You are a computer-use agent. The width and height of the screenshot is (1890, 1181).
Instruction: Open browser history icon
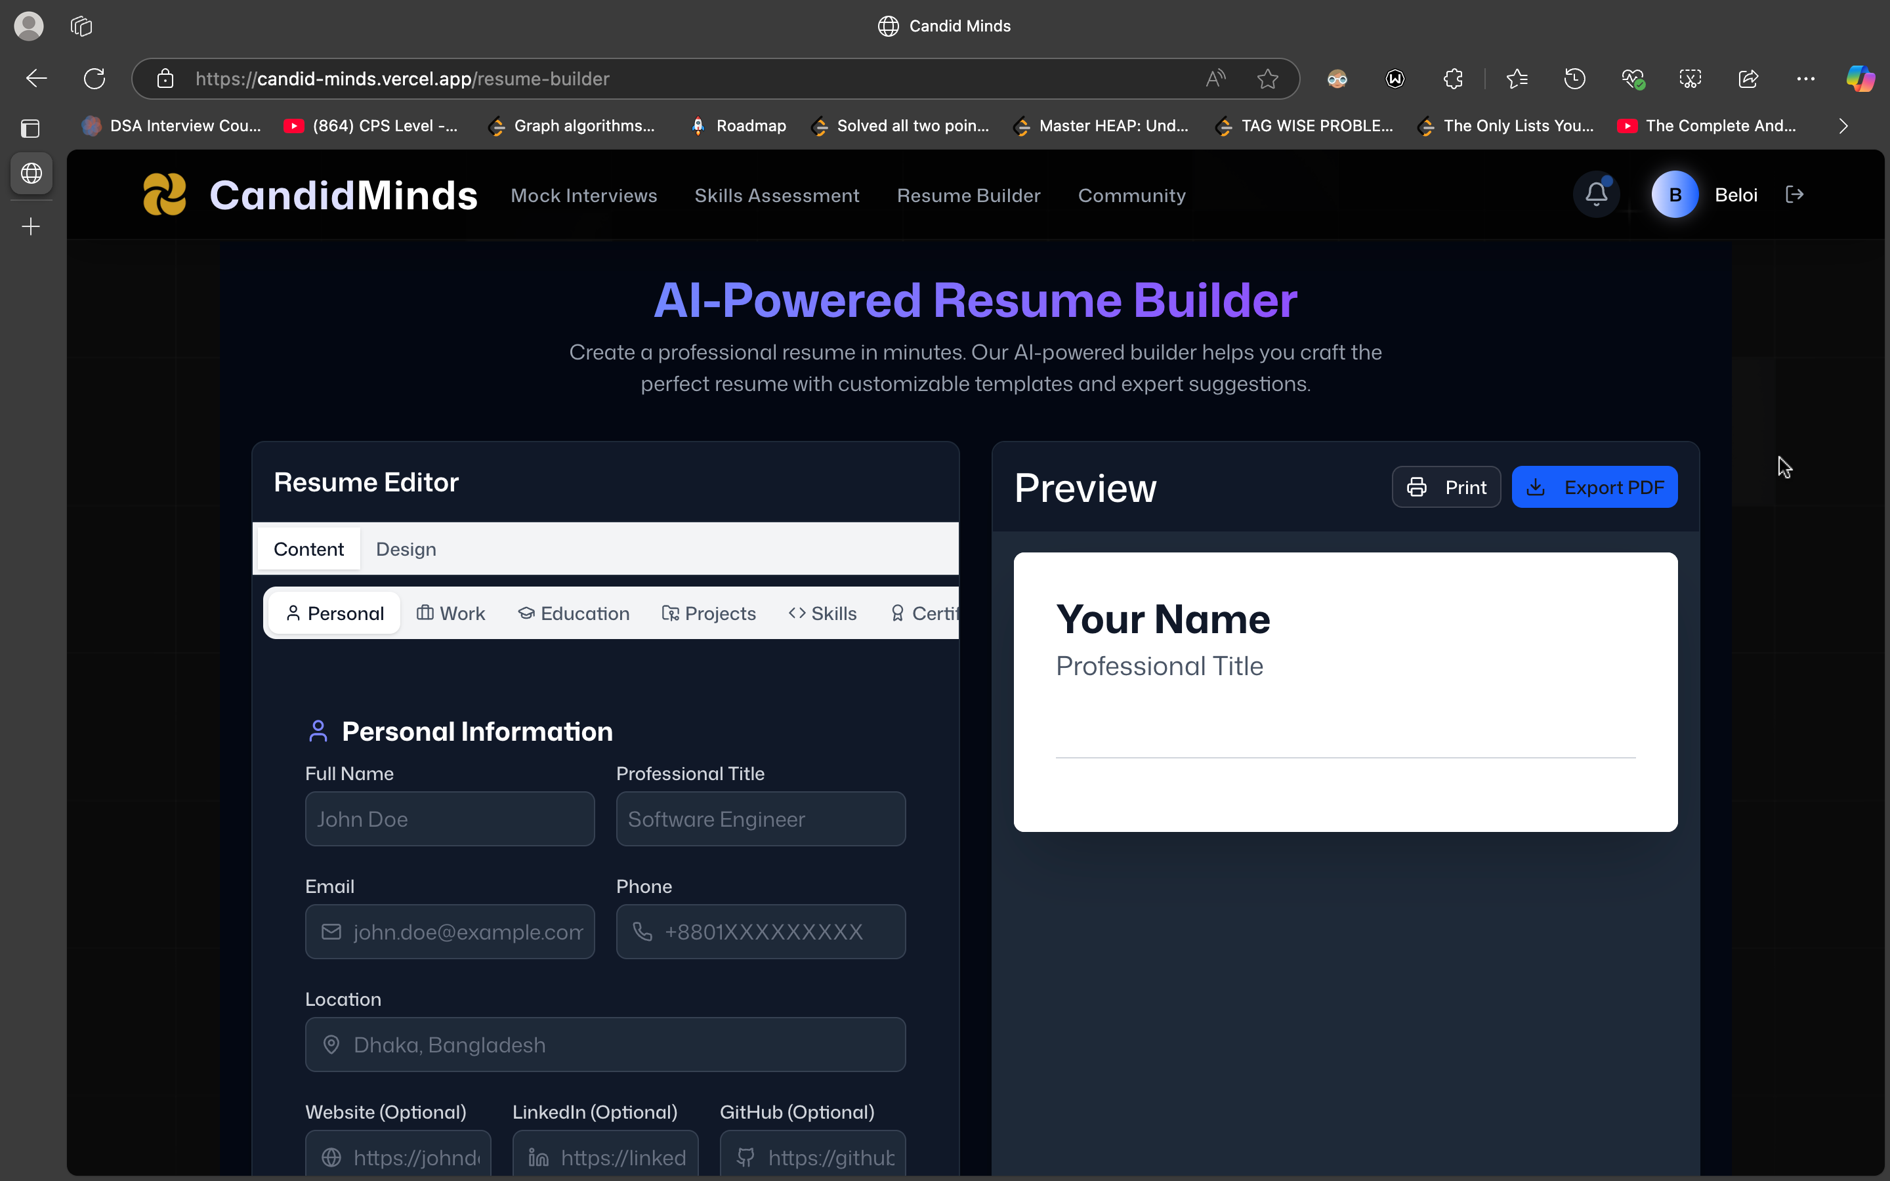point(1574,79)
